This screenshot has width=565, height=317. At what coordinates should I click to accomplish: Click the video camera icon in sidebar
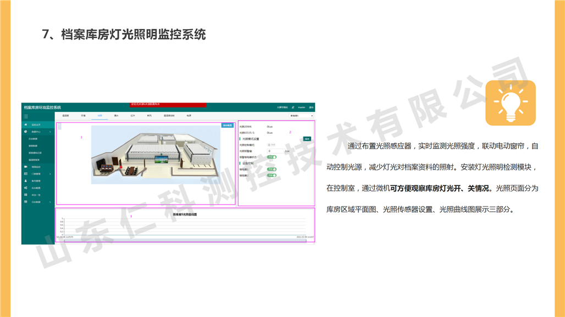coord(26,167)
